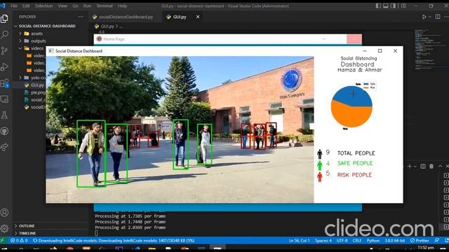The width and height of the screenshot is (449, 252).
Task: Change CRLF line ending setting
Action: (357, 241)
